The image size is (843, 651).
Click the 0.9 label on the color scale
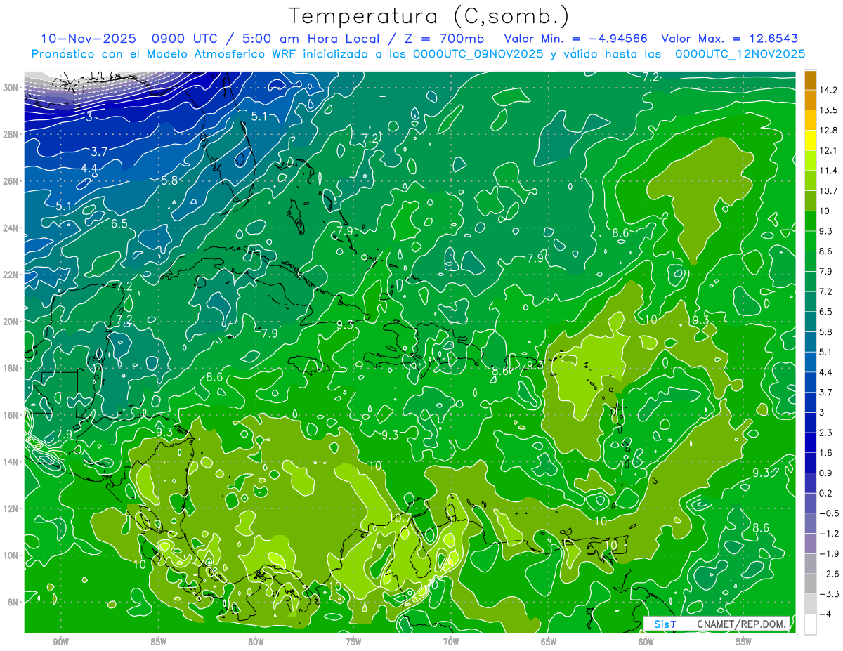(826, 473)
